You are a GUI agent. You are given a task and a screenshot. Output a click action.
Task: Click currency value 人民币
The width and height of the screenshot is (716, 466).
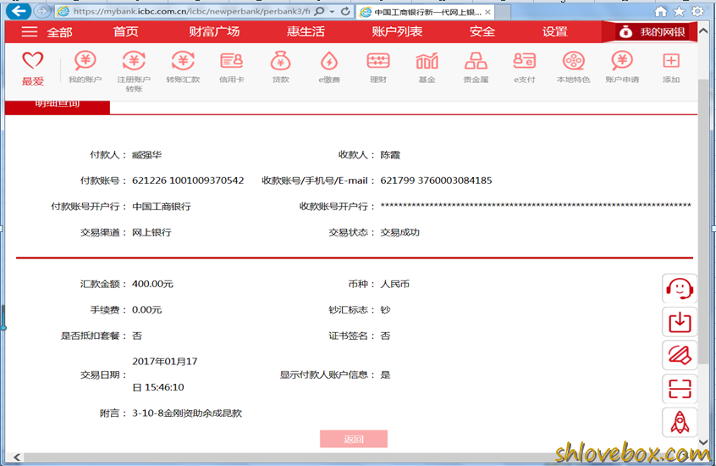tap(395, 284)
